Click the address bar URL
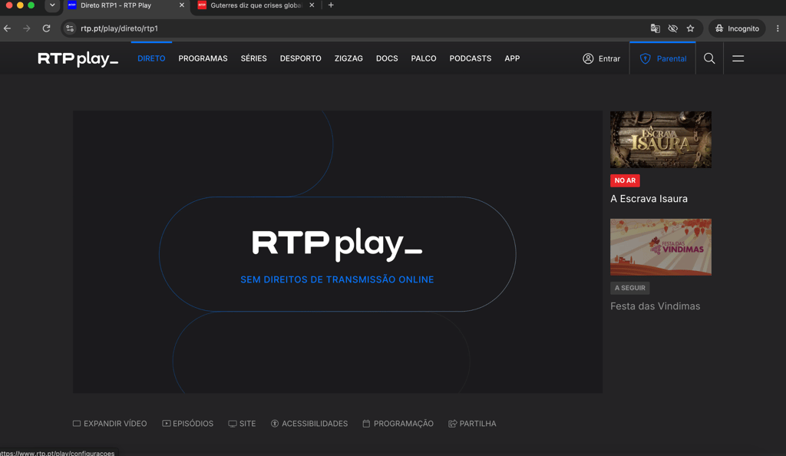786x456 pixels. [x=119, y=28]
